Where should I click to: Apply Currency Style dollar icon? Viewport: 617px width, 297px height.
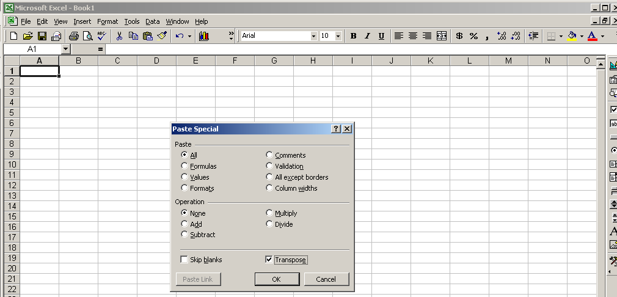click(459, 36)
